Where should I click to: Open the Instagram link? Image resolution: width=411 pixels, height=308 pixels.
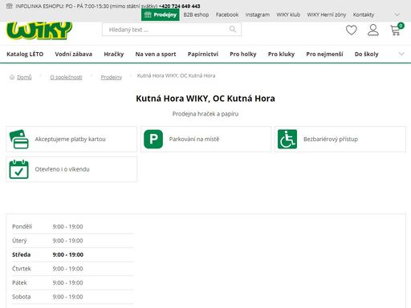(x=258, y=14)
